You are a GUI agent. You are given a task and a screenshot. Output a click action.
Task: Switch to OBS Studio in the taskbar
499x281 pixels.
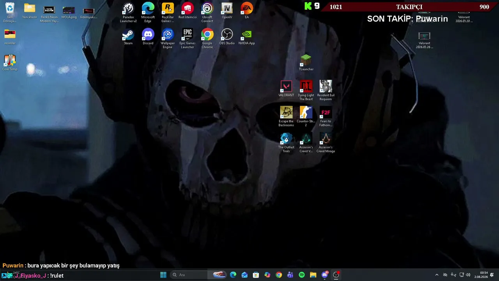tap(336, 275)
